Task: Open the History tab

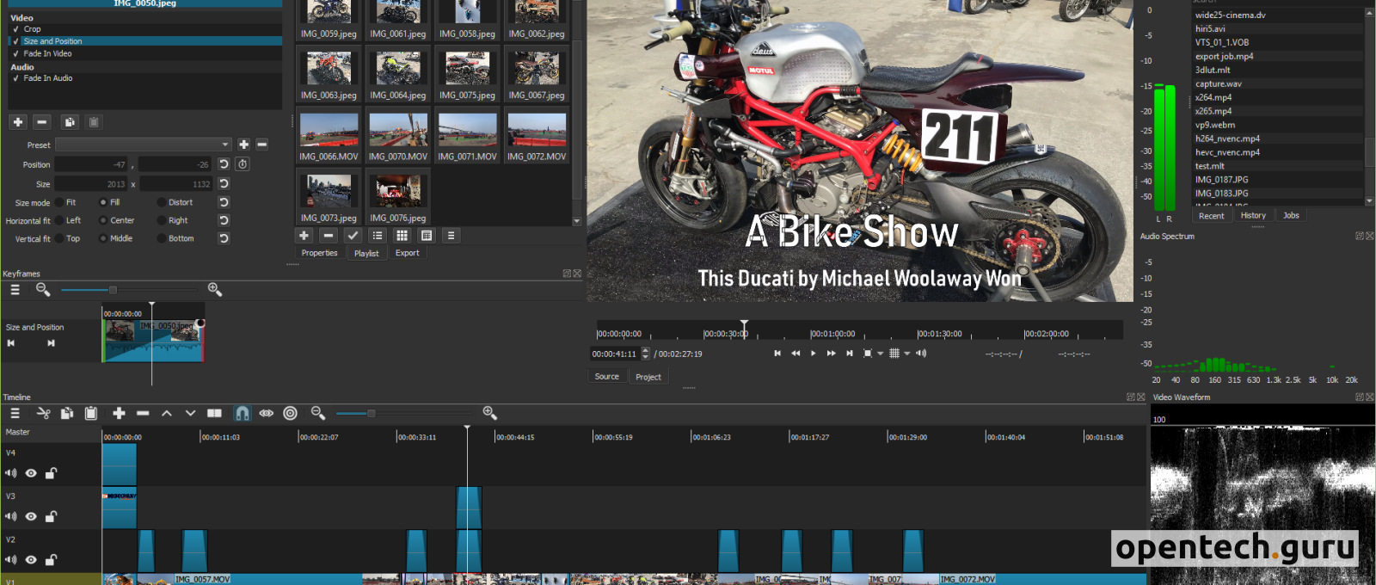Action: click(1253, 216)
